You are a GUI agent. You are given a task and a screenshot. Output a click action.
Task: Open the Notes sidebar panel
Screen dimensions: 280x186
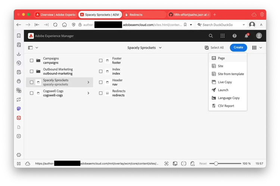(x=19, y=72)
